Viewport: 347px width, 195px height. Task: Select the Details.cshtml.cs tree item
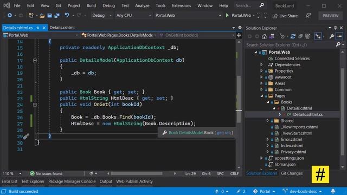click(x=308, y=114)
